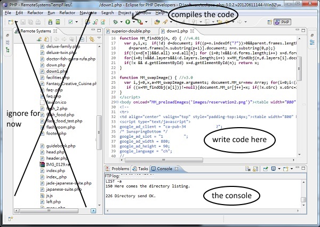Select facilities.php in the file tree
Screen dimensions: 320x227
point(55,77)
